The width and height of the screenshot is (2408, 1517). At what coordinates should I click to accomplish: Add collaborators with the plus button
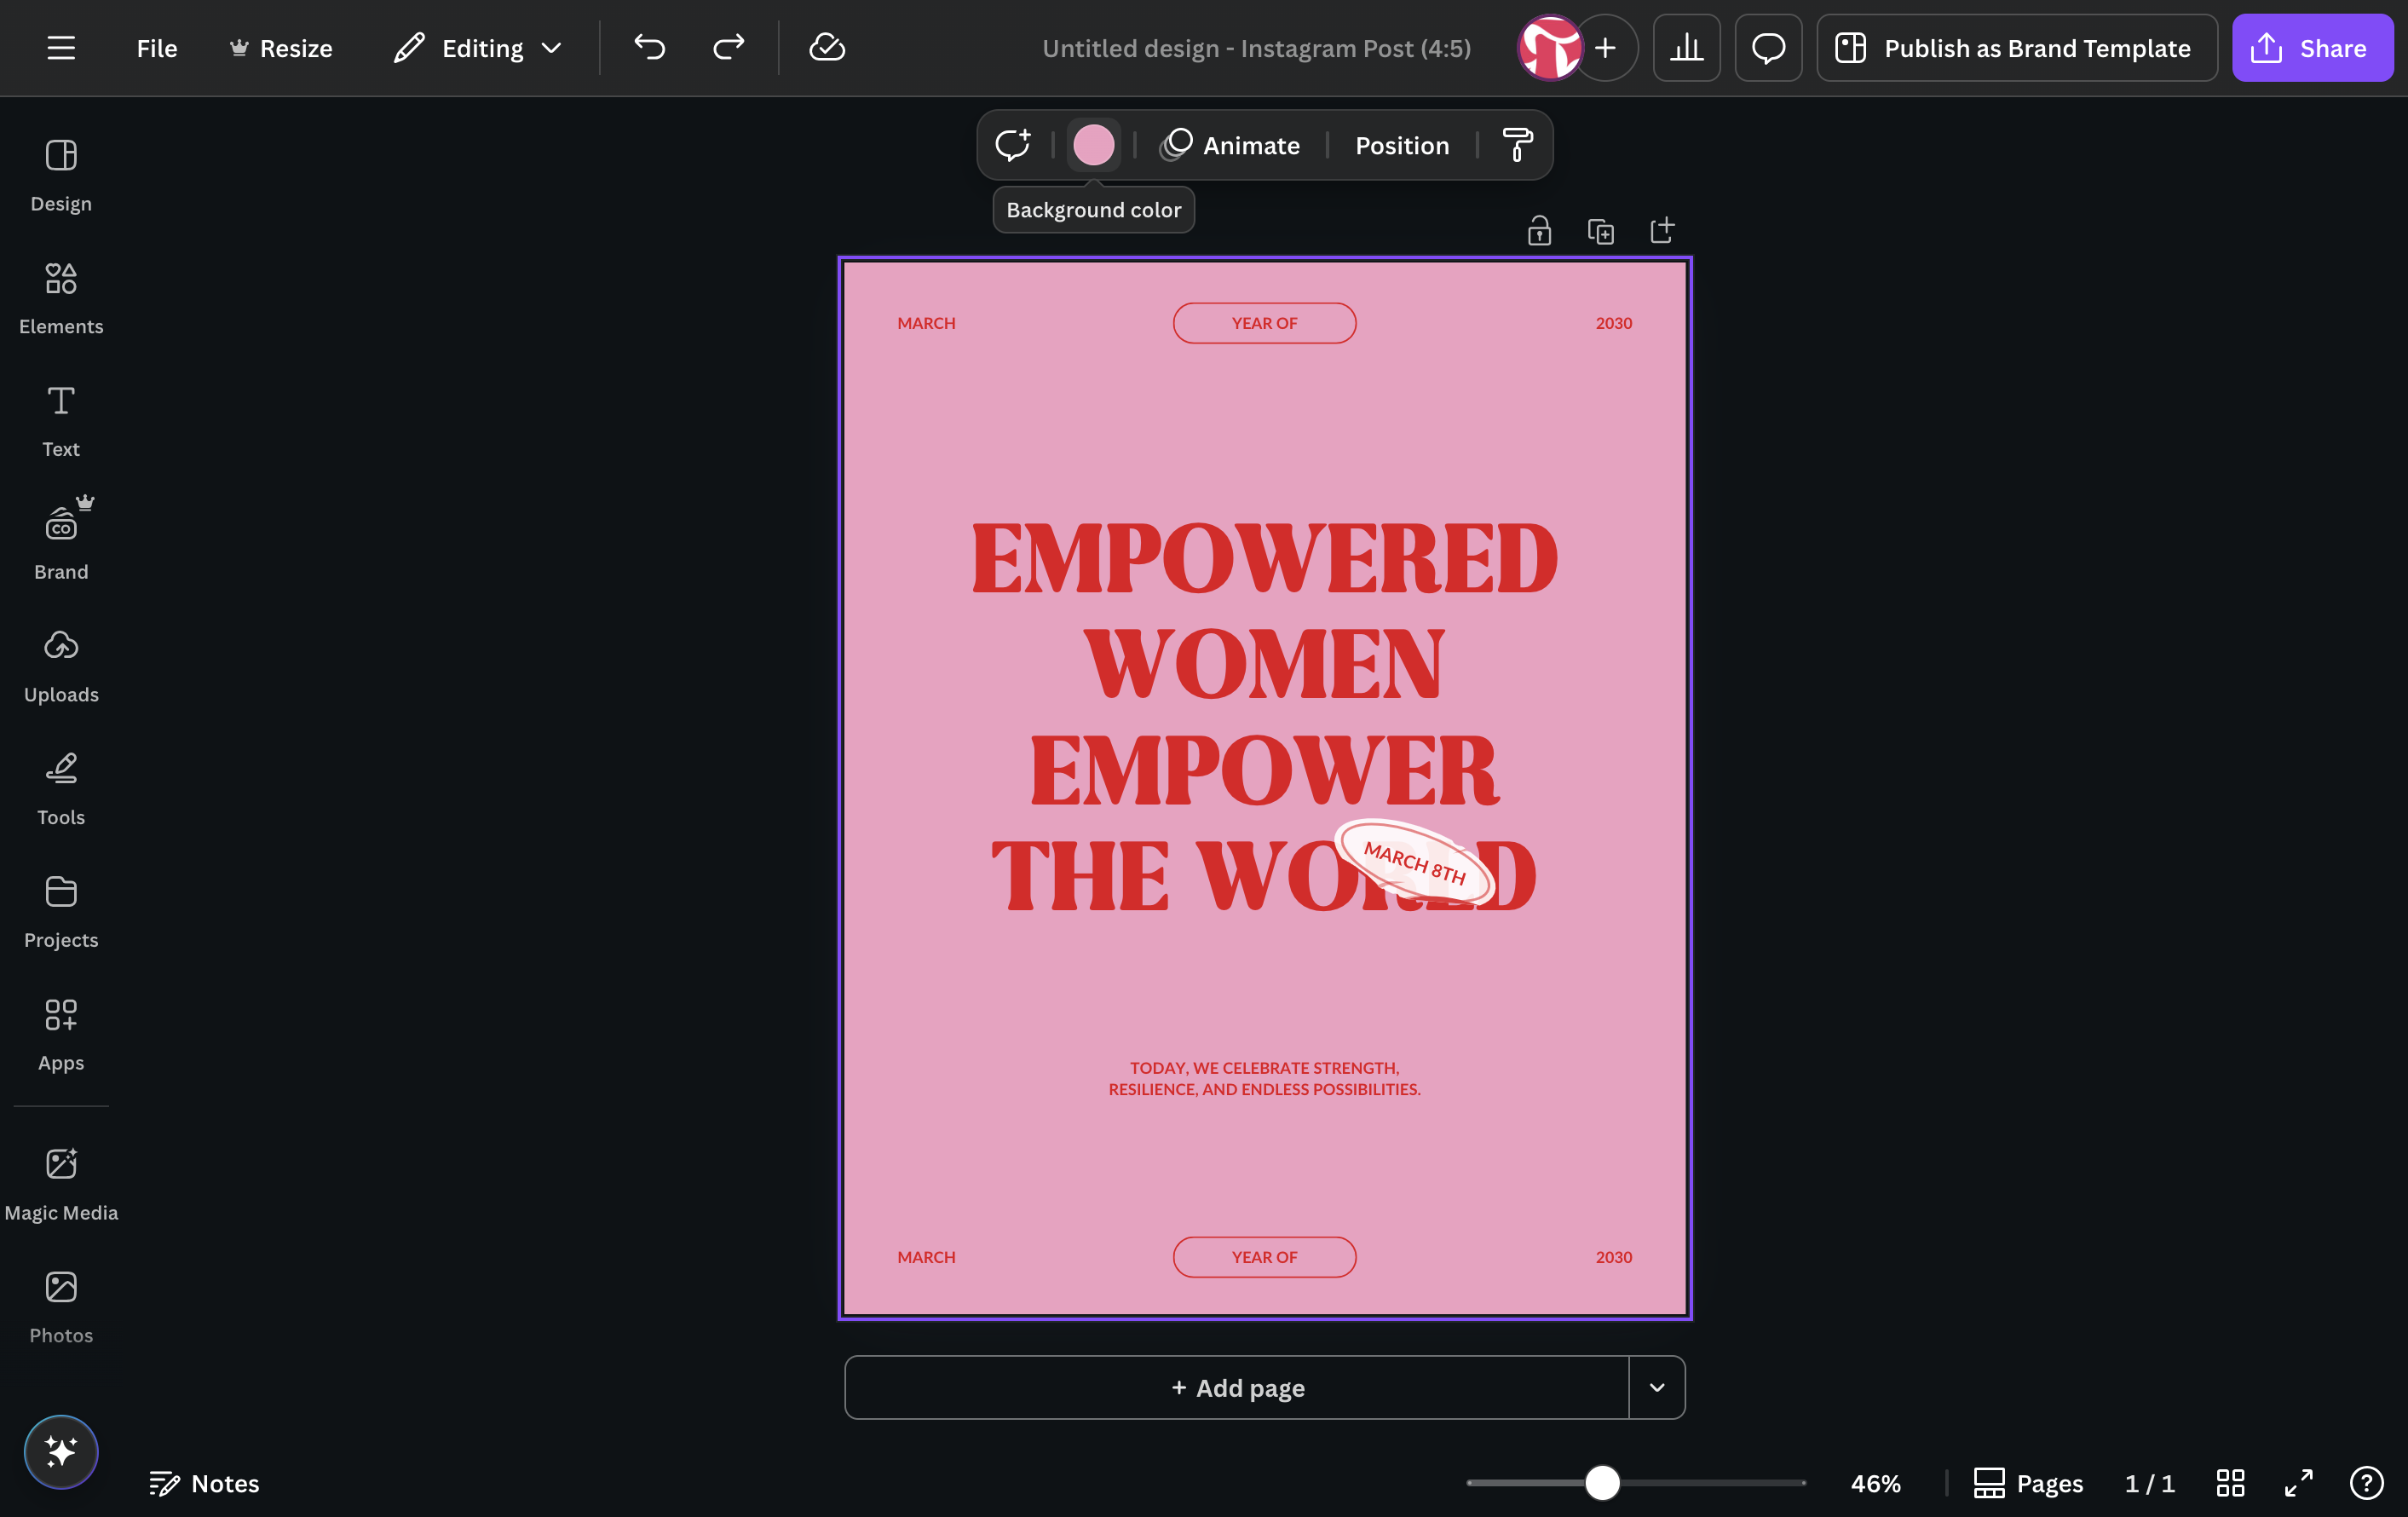click(x=1606, y=48)
